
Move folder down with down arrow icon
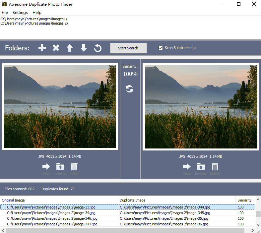84,48
